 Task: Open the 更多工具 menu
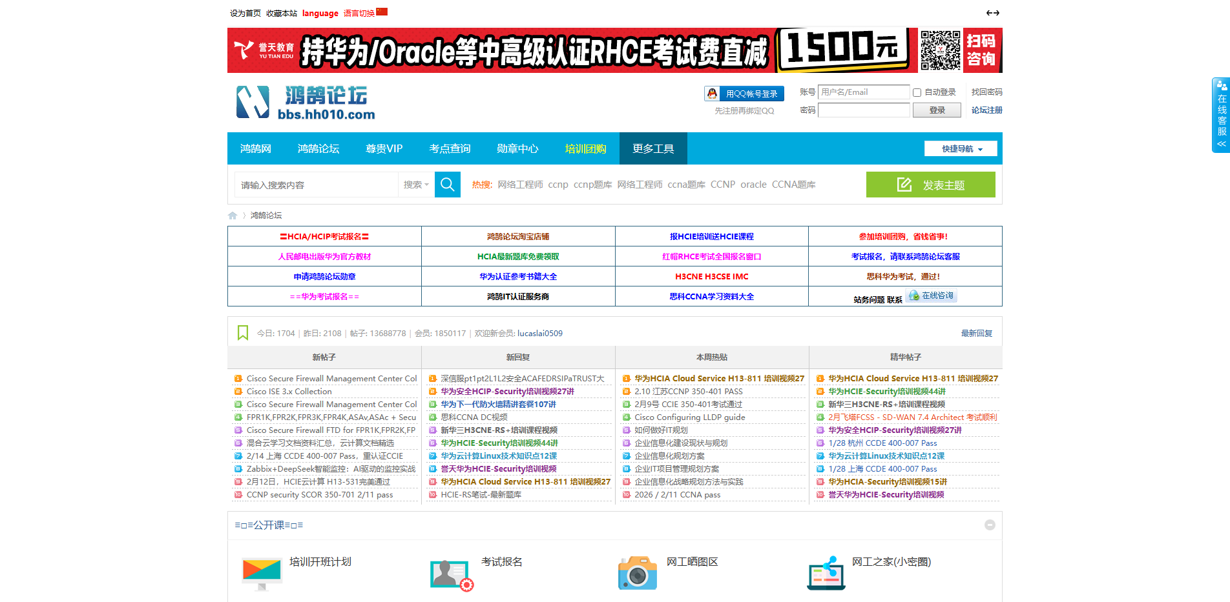pos(652,148)
